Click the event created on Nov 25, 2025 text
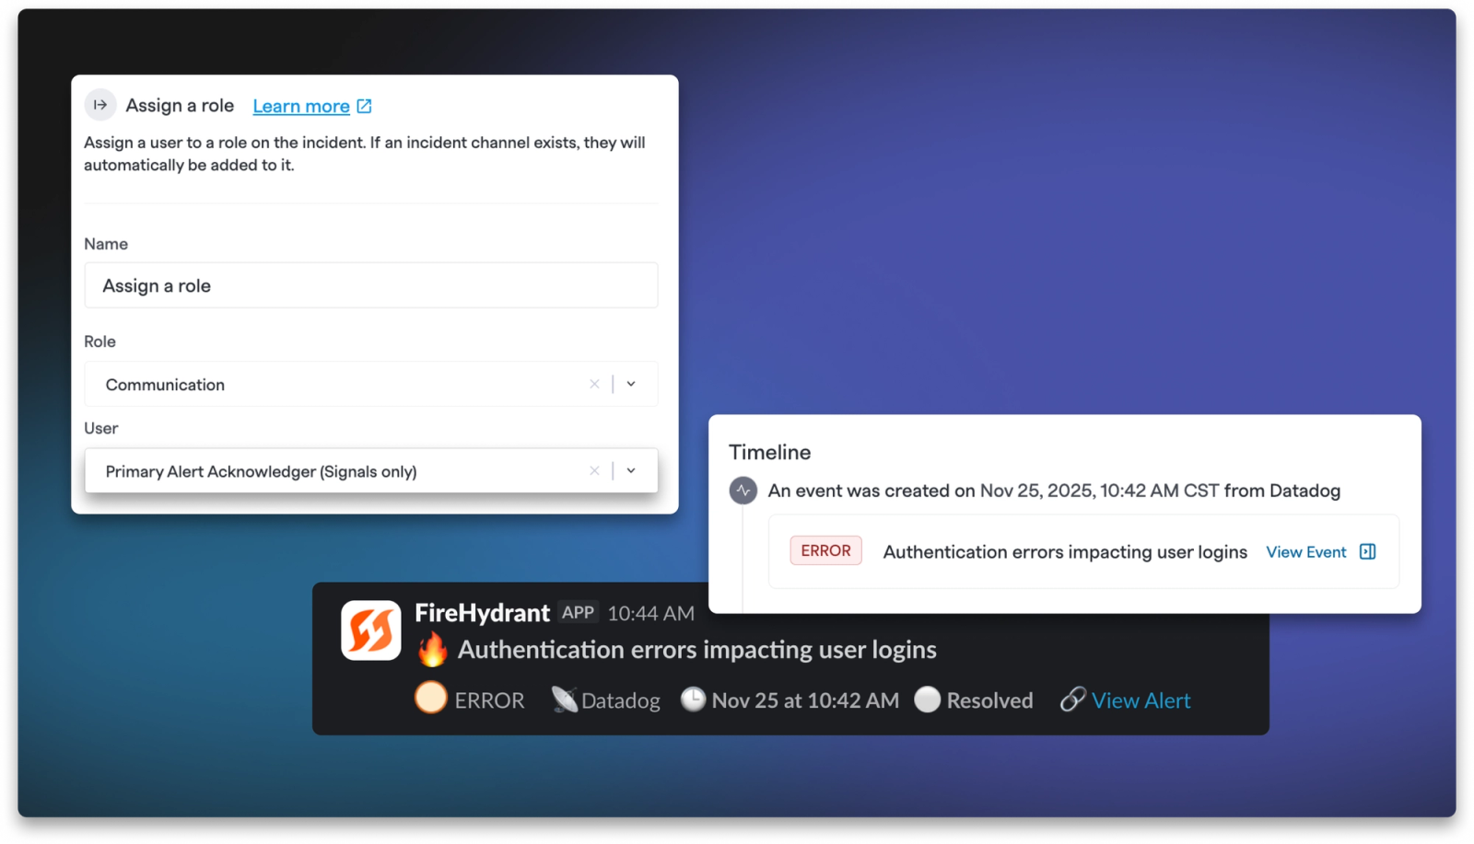1474x844 pixels. click(1054, 491)
